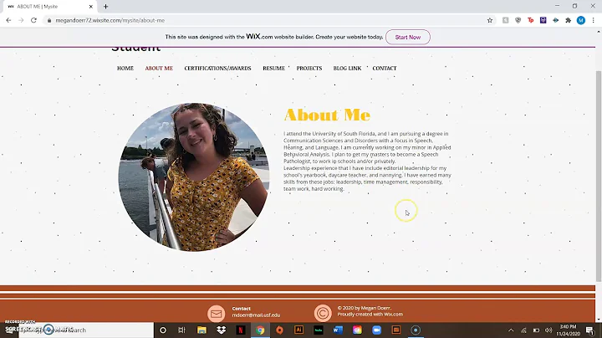View site information via lock icon
602x338 pixels.
pos(49,20)
